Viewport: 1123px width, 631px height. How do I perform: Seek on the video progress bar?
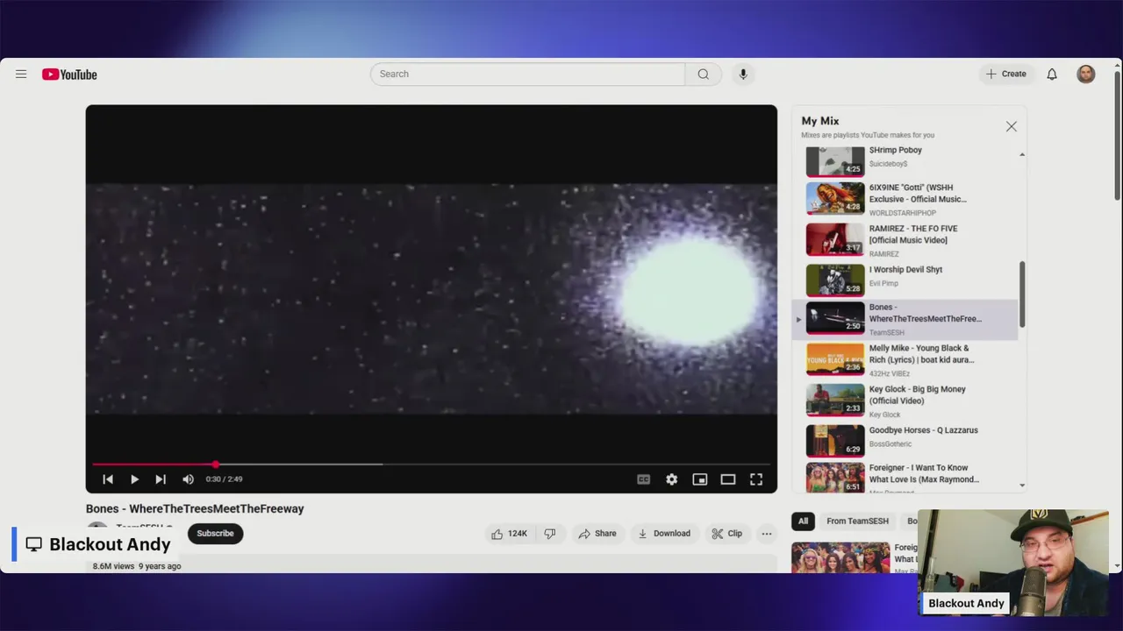[431, 464]
